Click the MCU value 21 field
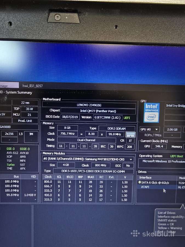 [x=29, y=115]
